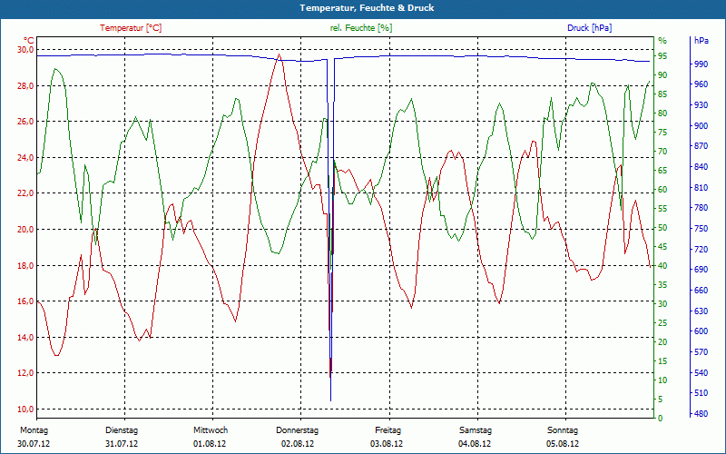Screen dimensions: 726x454
Task: Select the green 'rel. Feuchte [%]' legend label
Action: pyautogui.click(x=360, y=28)
